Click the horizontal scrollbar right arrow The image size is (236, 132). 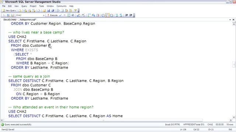coord(231,120)
